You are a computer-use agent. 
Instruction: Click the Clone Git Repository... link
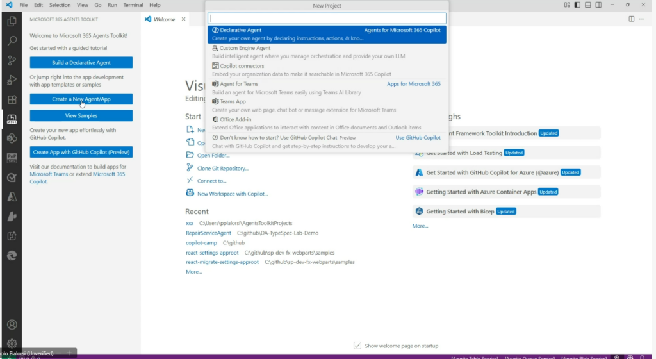(x=222, y=168)
